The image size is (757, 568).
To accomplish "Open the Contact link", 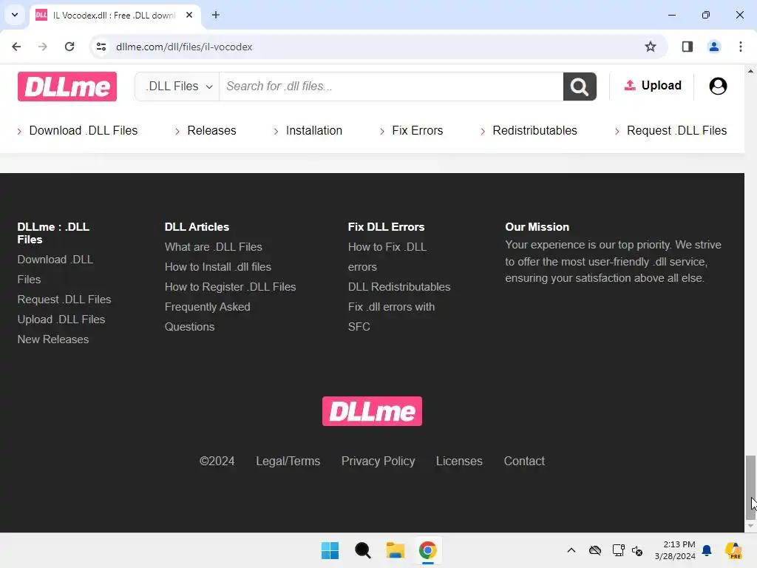I will [x=524, y=461].
